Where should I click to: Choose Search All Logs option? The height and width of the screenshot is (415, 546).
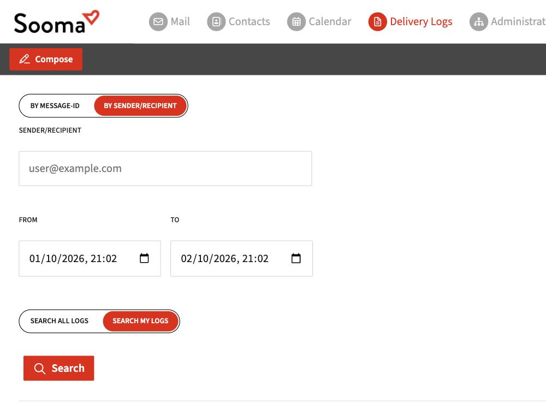(x=60, y=321)
